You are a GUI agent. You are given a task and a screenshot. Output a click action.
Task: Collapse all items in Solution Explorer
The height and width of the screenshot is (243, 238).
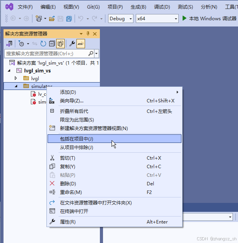tap(52, 44)
